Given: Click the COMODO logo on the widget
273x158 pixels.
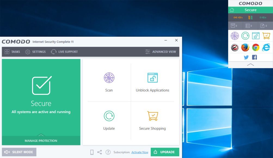Looking at the screenshot, I should (250, 3).
